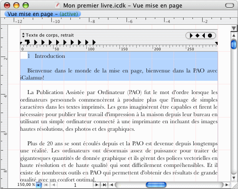The image size is (238, 189).
Task: Select the centered tab diamond icon
Action: pos(197,36)
